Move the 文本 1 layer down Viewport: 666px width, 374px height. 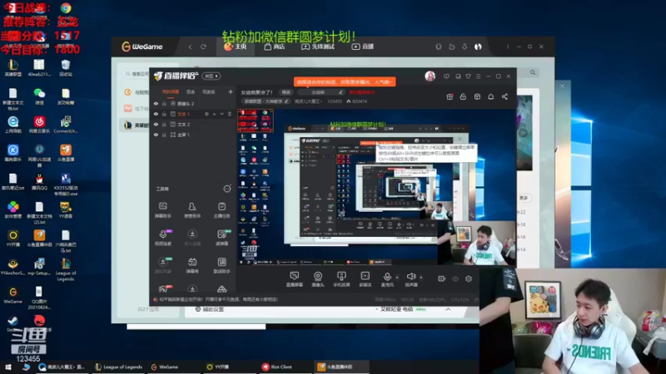coord(221,114)
